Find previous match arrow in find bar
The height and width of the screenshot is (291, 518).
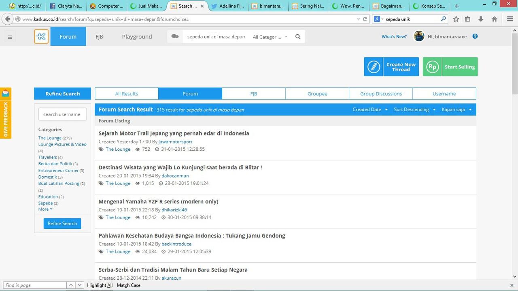coord(70,285)
